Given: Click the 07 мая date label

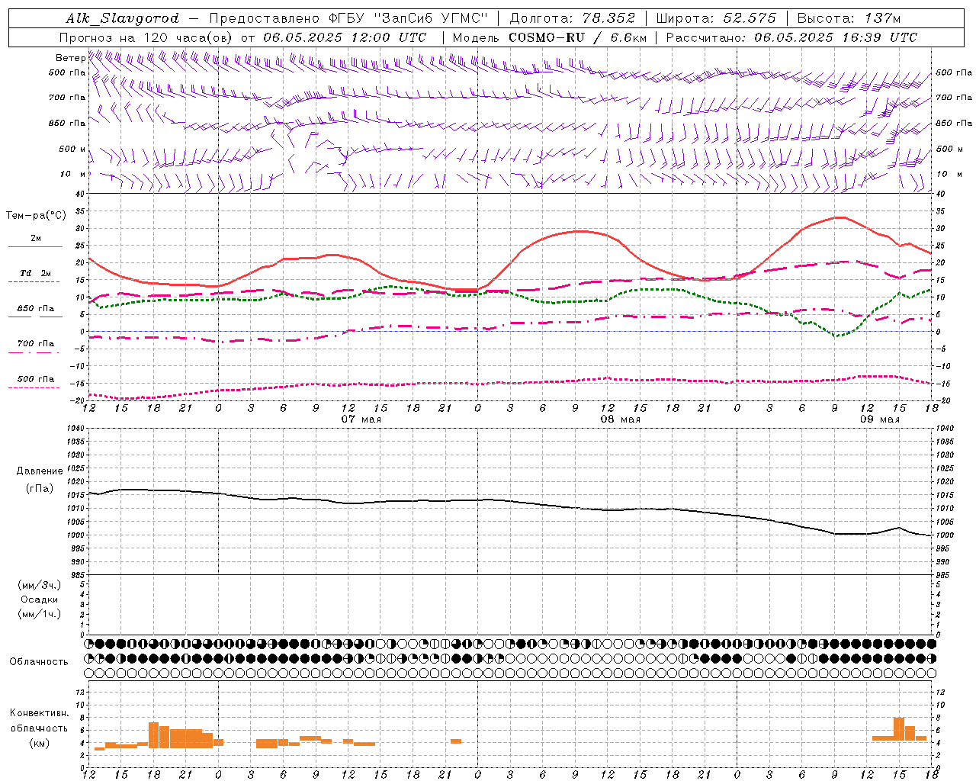Looking at the screenshot, I should [x=361, y=419].
